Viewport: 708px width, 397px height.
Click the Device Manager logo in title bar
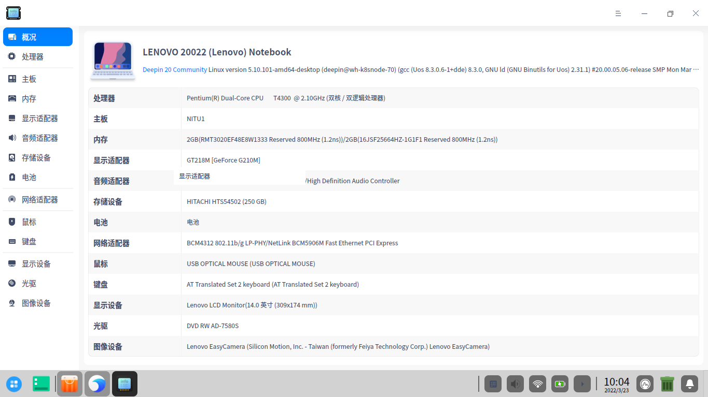(13, 13)
